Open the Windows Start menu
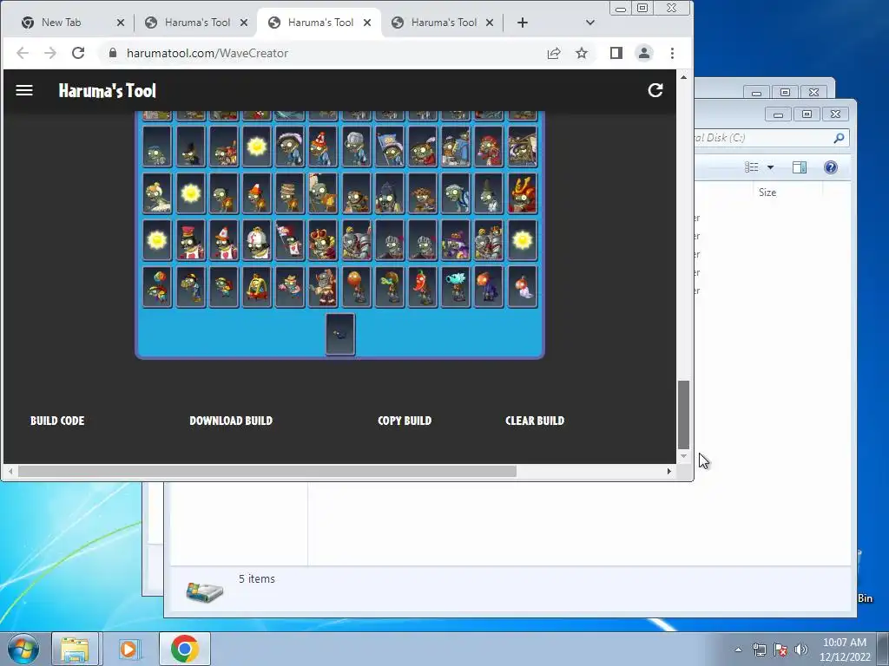Screen dimensions: 889x666 pos(23,650)
